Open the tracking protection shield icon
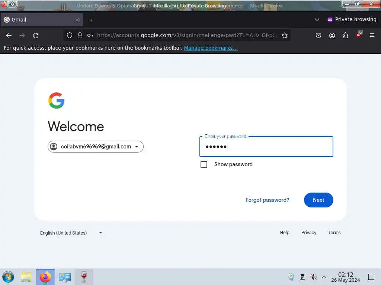Screen dimensions: 381x285 pyautogui.click(x=70, y=35)
